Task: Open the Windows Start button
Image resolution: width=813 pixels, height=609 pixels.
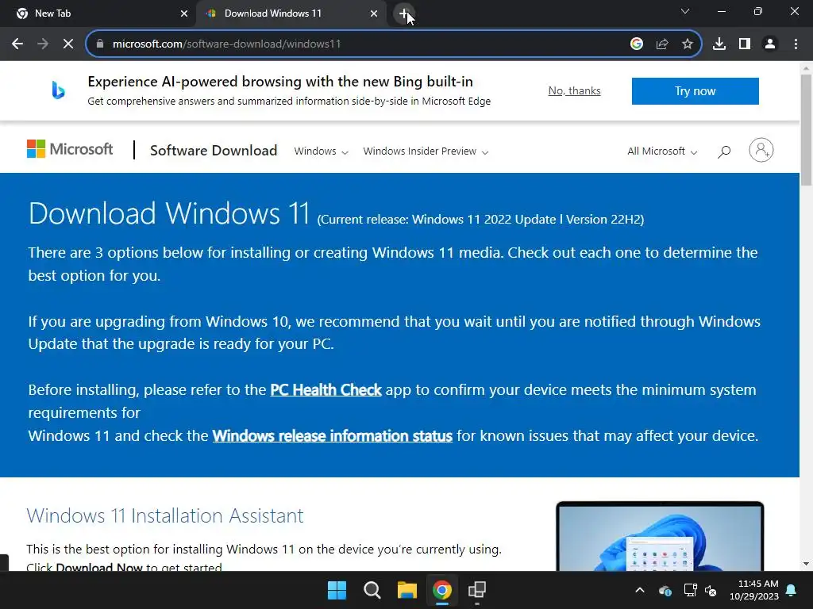Action: [x=337, y=590]
